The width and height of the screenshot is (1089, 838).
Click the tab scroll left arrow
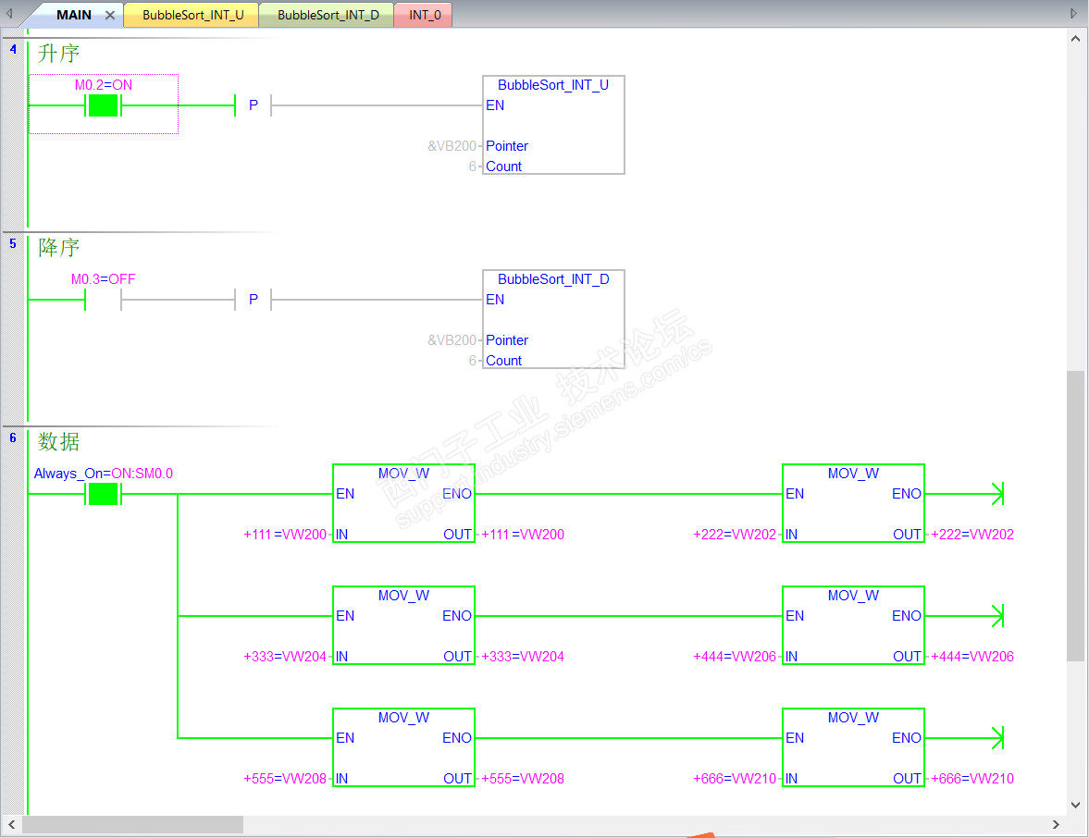(10, 13)
